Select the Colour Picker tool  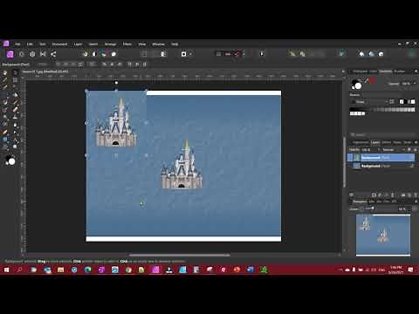point(5,80)
